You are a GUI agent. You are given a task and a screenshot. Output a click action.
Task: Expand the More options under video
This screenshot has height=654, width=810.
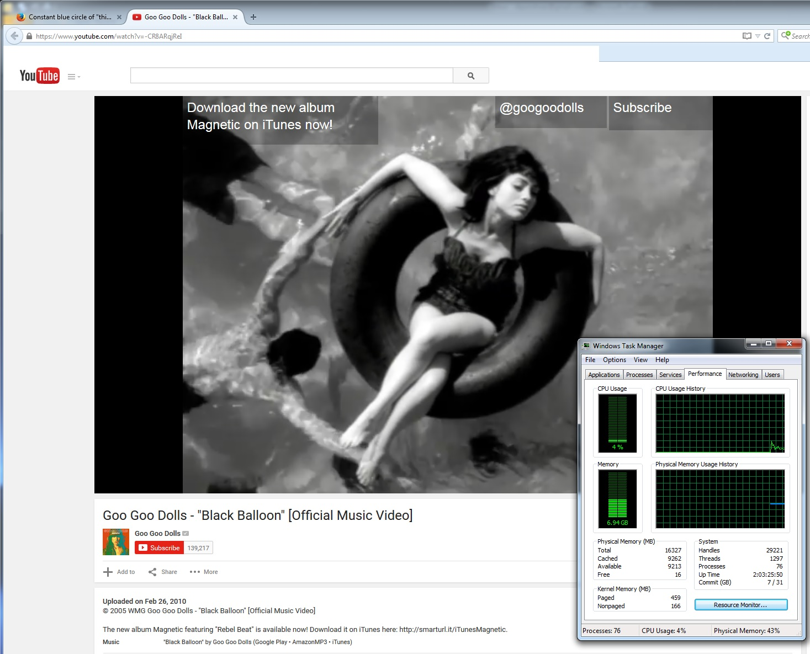coord(204,572)
